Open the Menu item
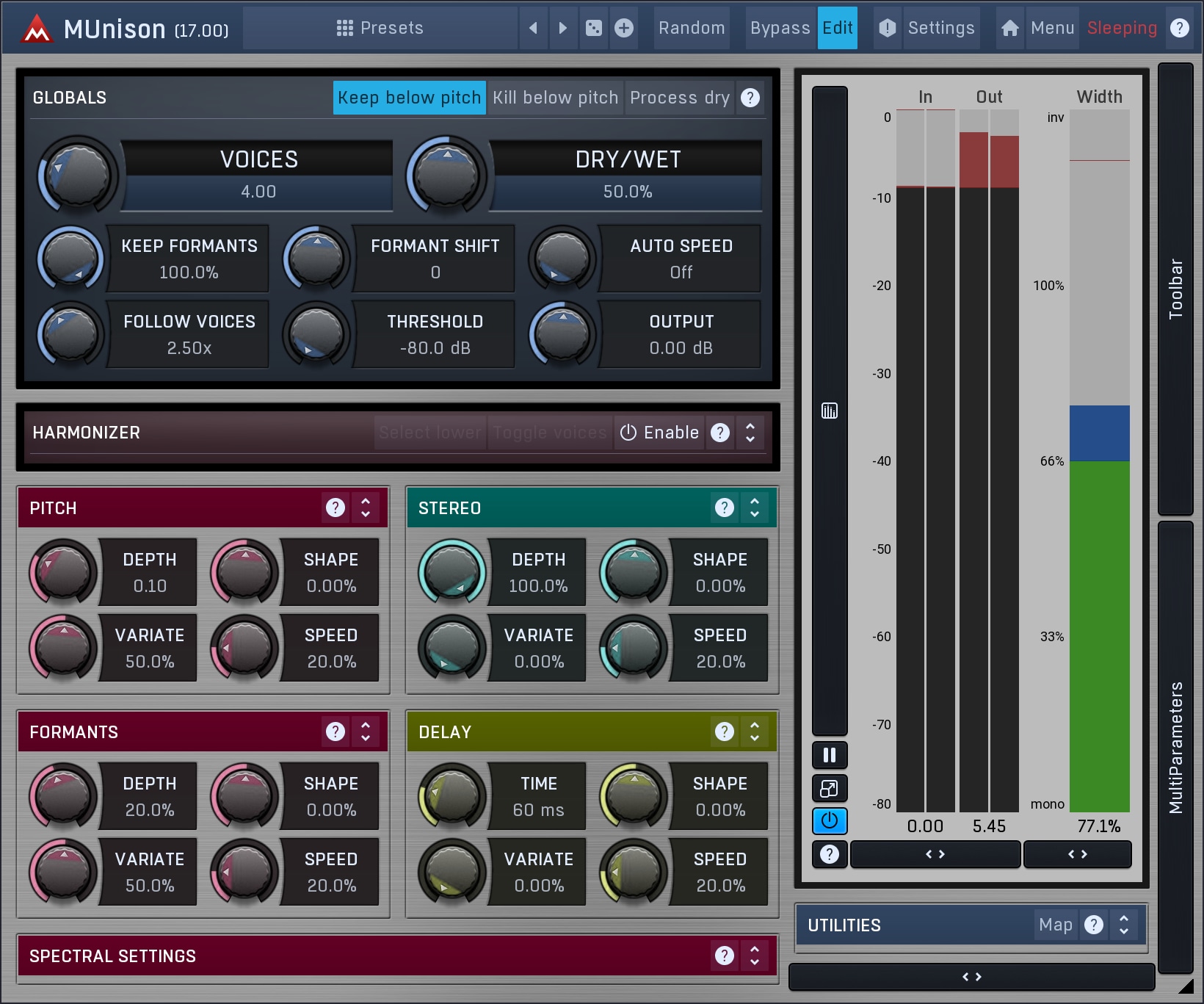 point(1052,28)
